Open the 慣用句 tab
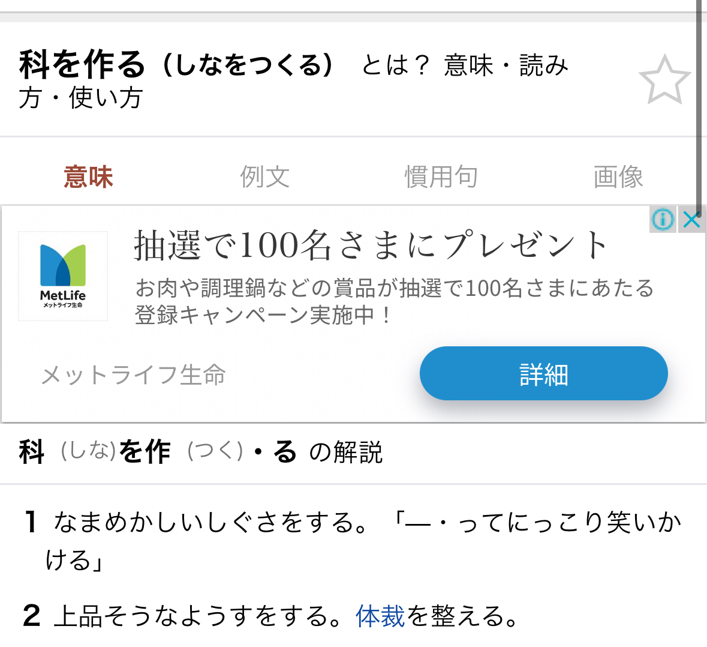707x647 pixels. click(441, 177)
